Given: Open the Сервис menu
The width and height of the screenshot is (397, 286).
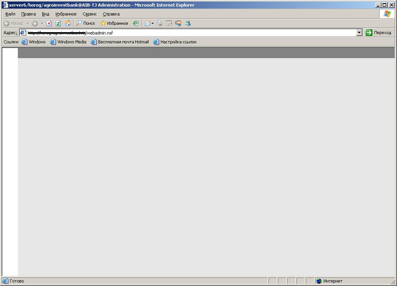Looking at the screenshot, I should (90, 14).
